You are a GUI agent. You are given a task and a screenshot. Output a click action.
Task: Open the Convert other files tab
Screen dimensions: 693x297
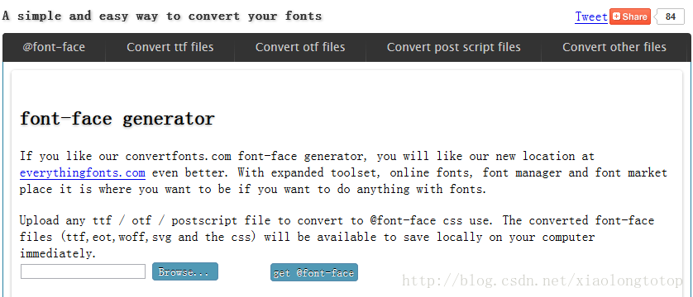pyautogui.click(x=614, y=47)
